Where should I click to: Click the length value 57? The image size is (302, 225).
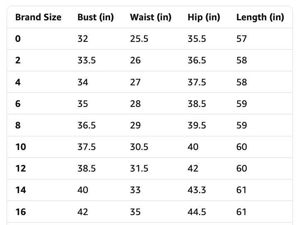(x=241, y=39)
